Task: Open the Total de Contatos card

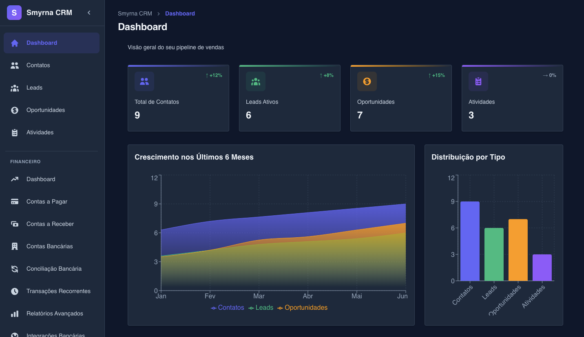Action: click(178, 98)
